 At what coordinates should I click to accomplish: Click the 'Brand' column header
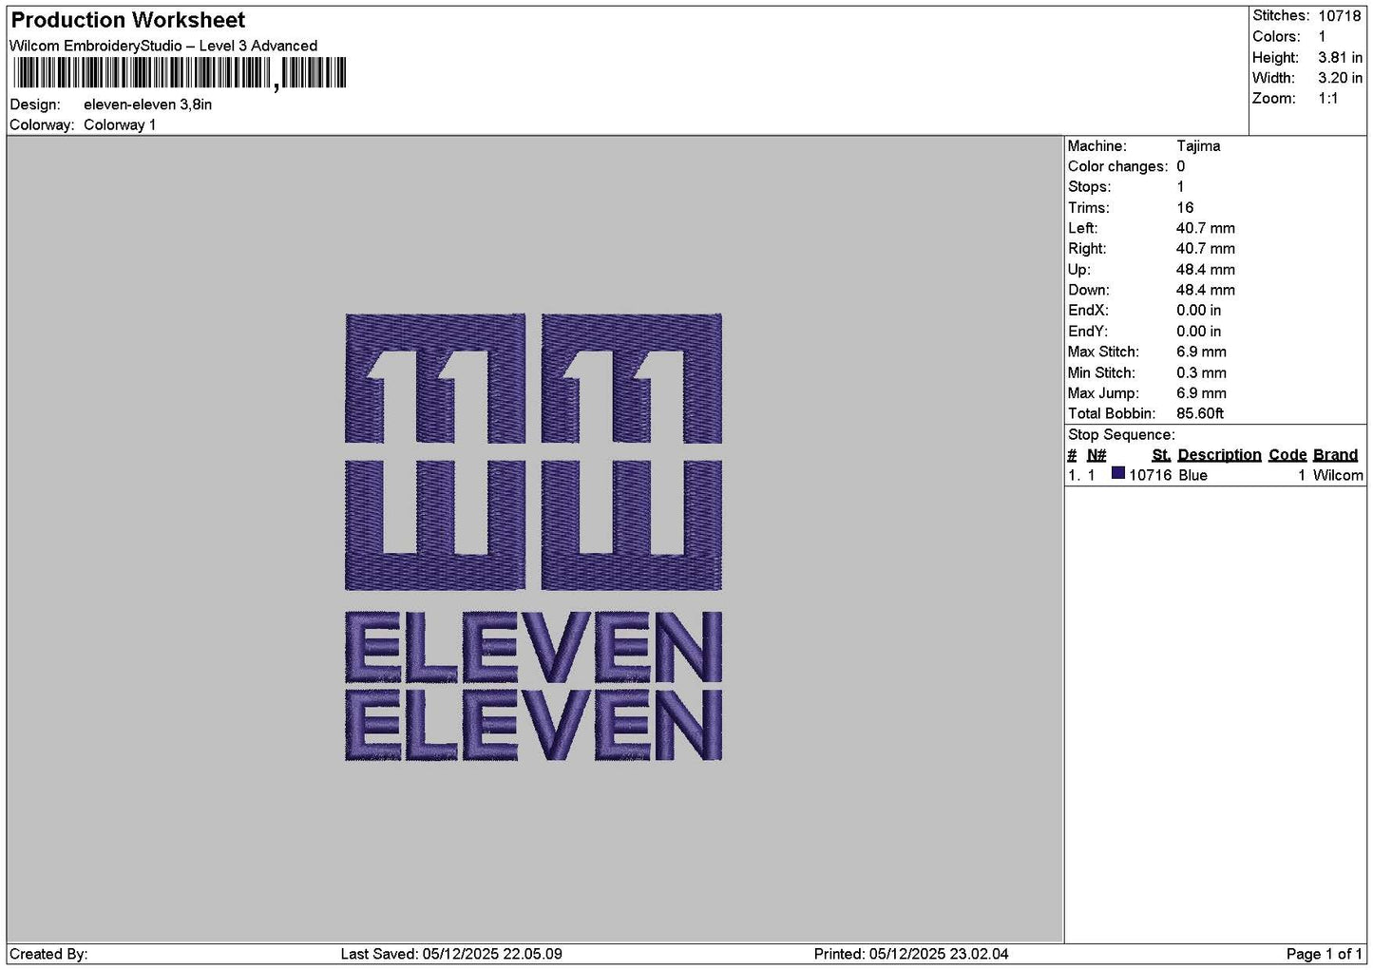click(1335, 455)
